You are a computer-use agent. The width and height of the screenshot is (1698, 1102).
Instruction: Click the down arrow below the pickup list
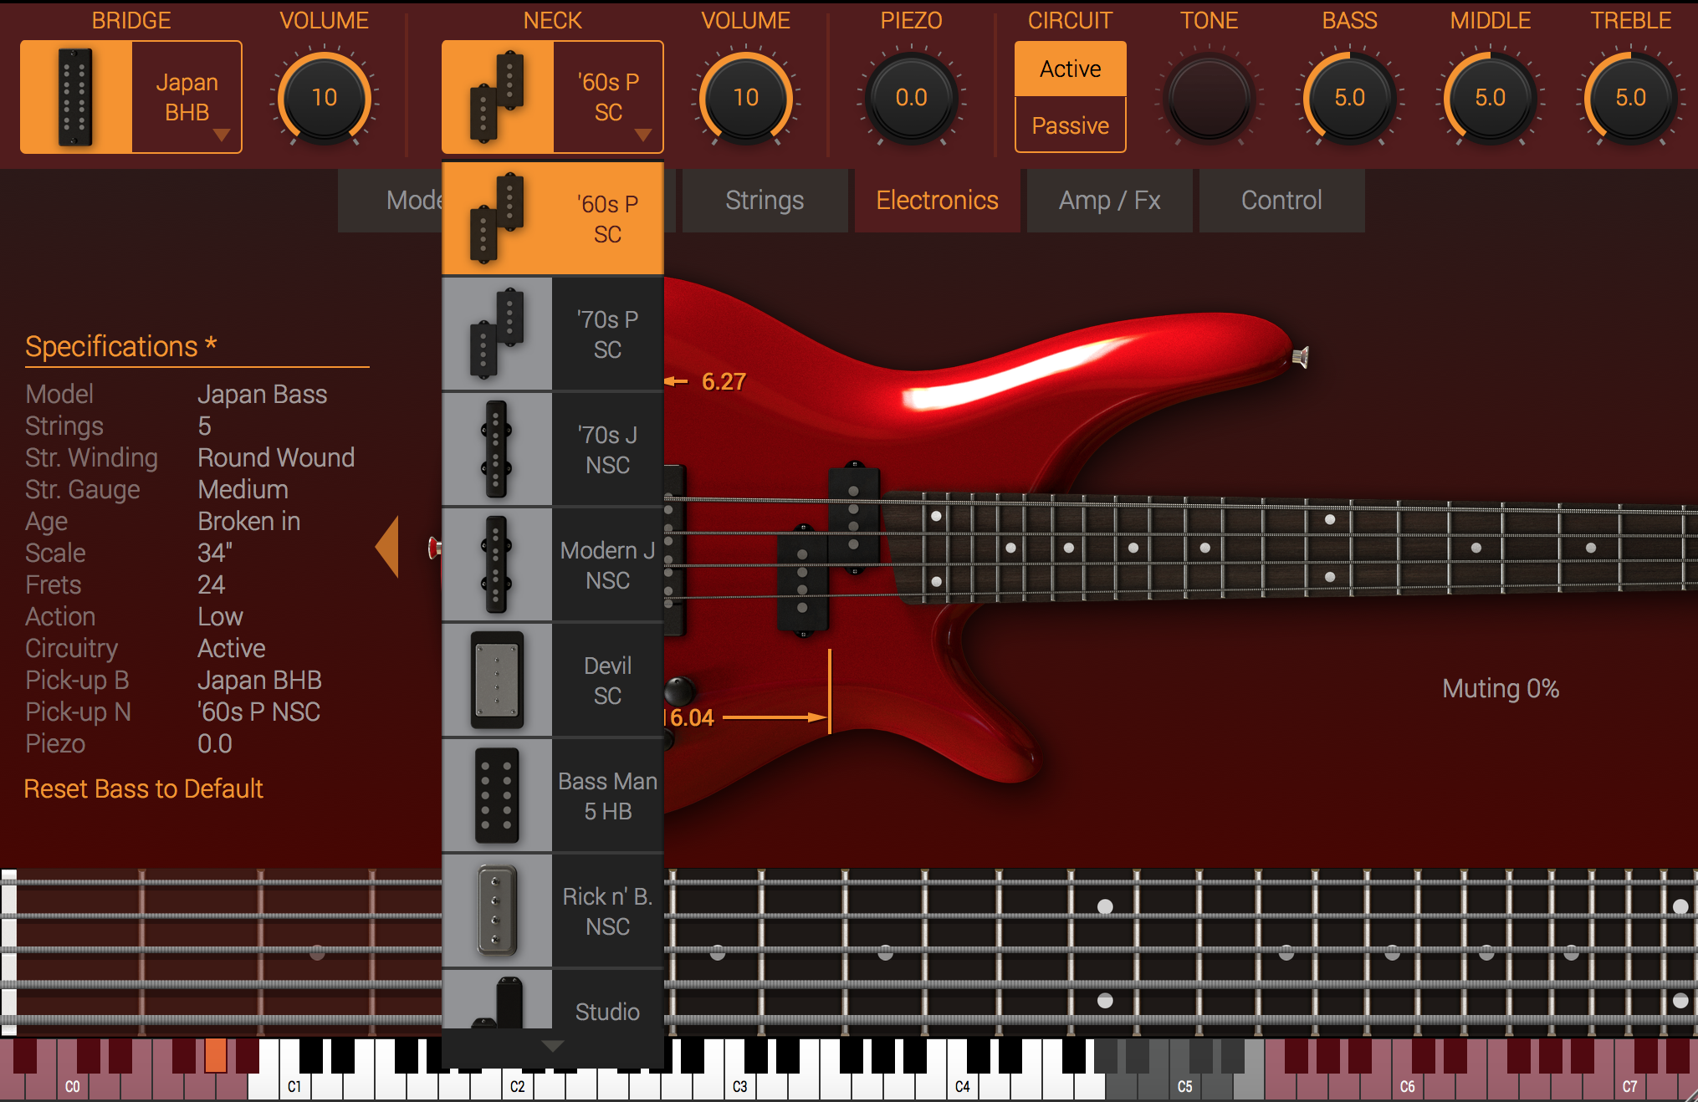552,1045
